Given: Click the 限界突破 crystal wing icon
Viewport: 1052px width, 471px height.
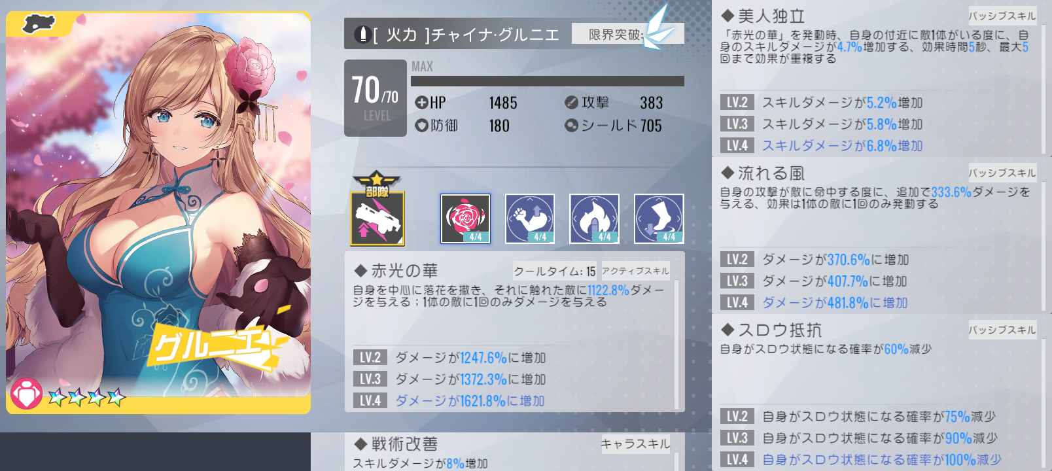Looking at the screenshot, I should pyautogui.click(x=657, y=29).
